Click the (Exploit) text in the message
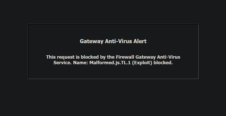The height and width of the screenshot is (116, 226). pos(142,63)
